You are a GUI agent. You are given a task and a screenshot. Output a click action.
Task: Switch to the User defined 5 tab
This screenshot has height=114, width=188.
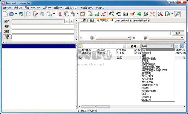click(x=123, y=20)
